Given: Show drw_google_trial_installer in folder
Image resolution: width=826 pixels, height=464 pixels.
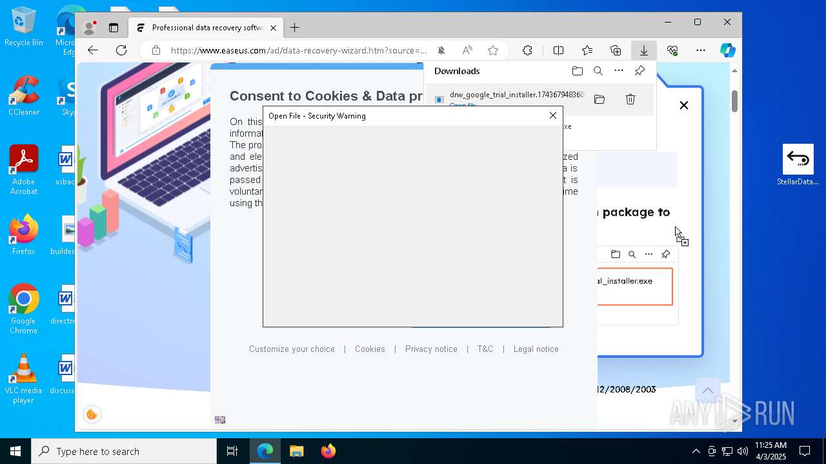Looking at the screenshot, I should coord(599,99).
